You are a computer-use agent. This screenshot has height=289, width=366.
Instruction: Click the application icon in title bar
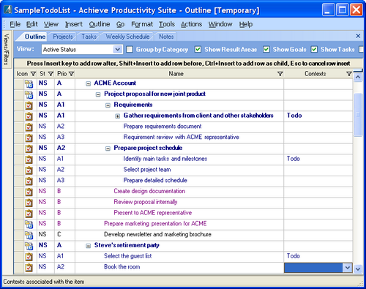click(x=8, y=10)
